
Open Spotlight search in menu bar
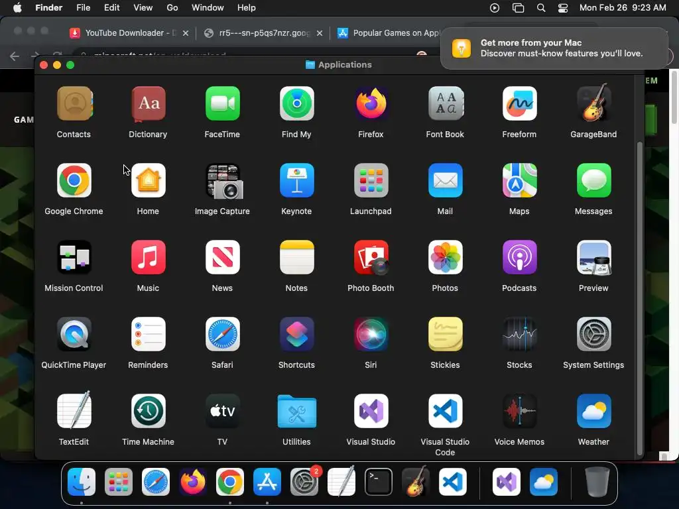541,8
